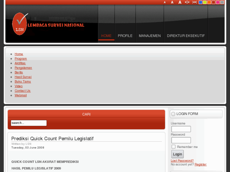Click 'HASIL PEMILU LEGISLATIF 2009' text
230x172 pixels.
point(36,168)
